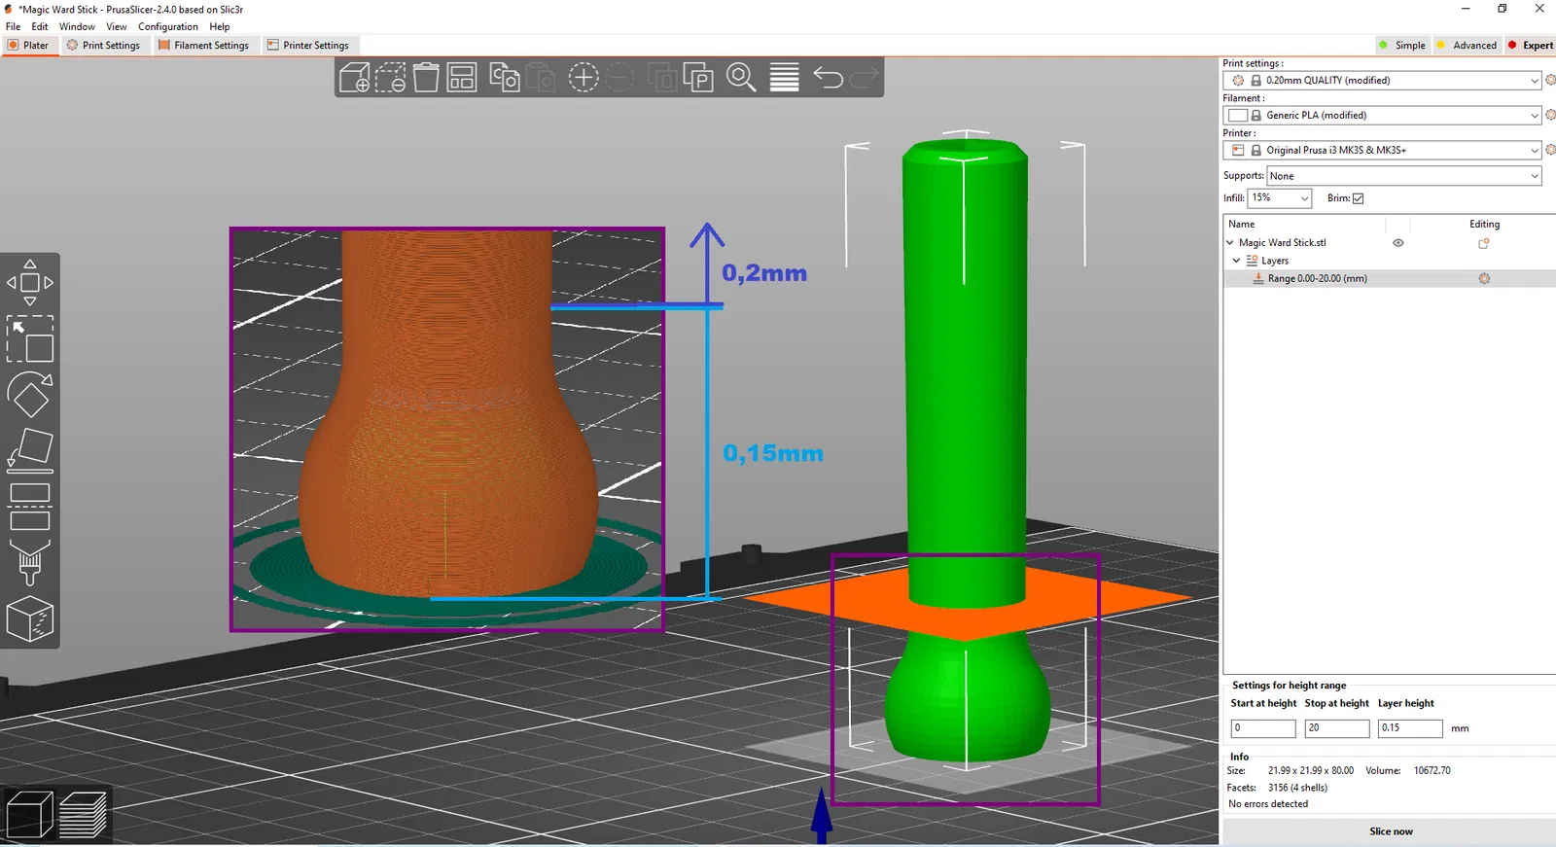Click the Copy toolbar icon

pos(505,78)
